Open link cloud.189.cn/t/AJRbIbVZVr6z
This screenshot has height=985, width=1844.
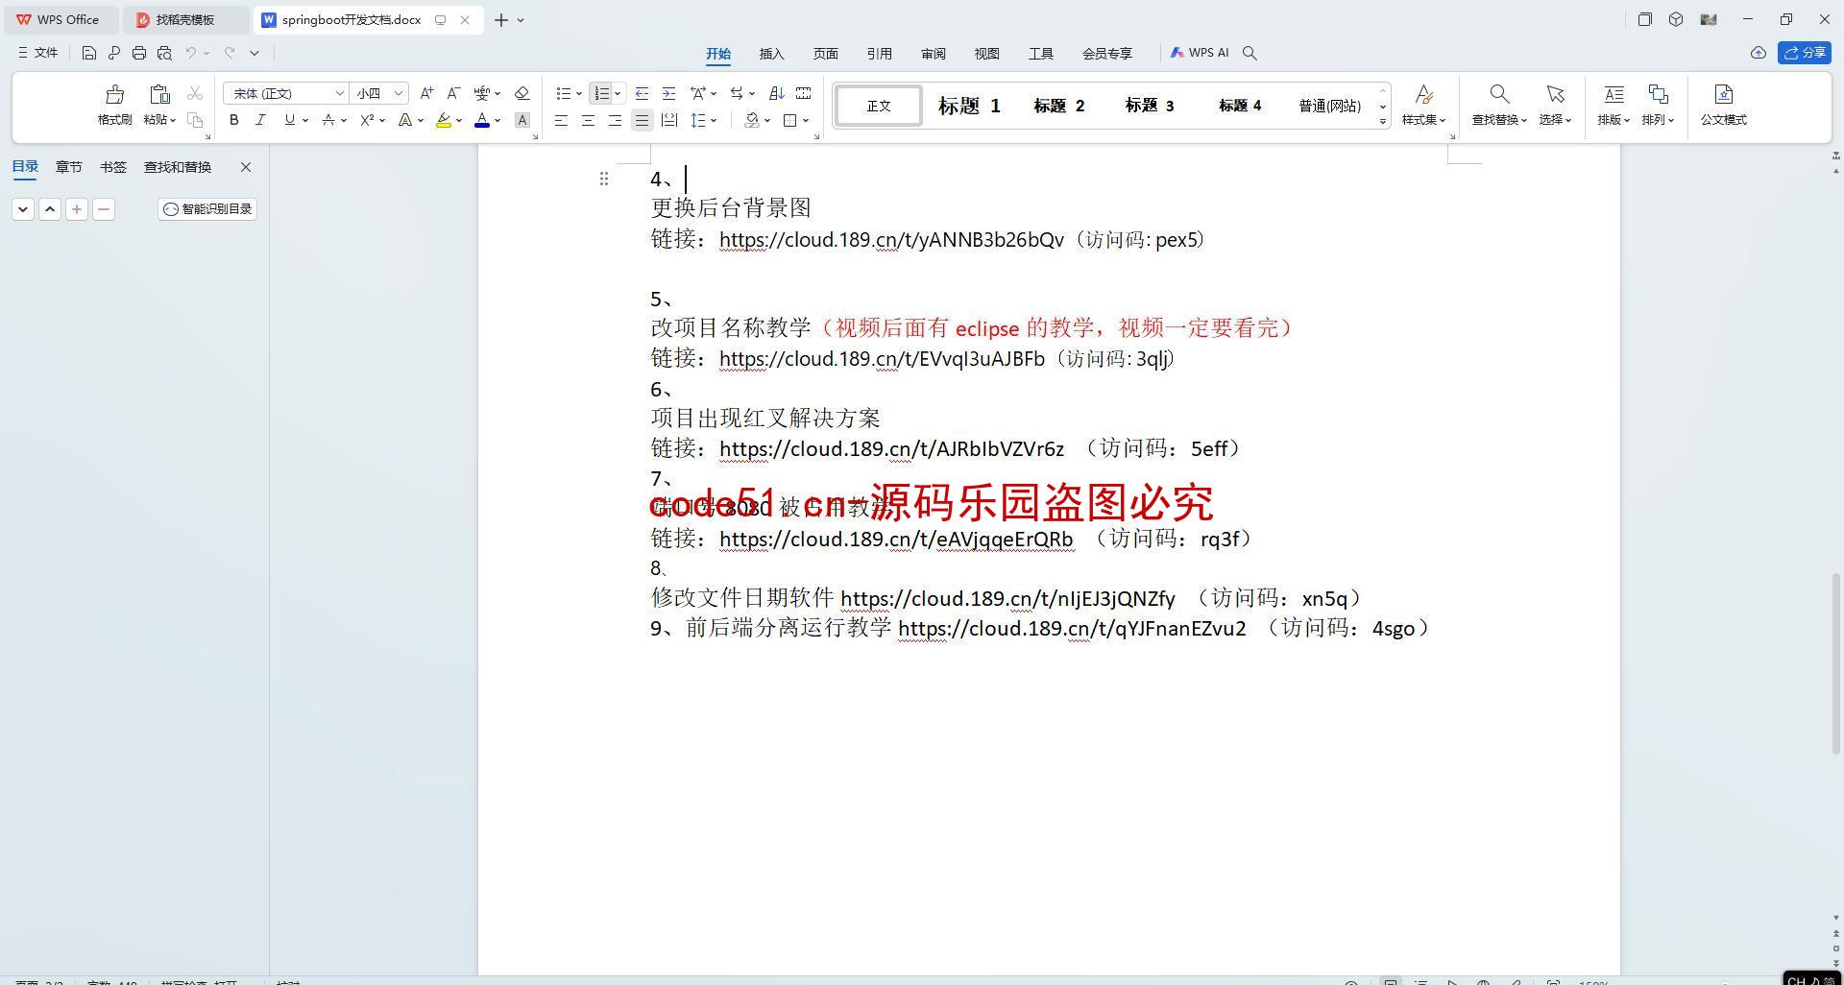[x=891, y=449]
